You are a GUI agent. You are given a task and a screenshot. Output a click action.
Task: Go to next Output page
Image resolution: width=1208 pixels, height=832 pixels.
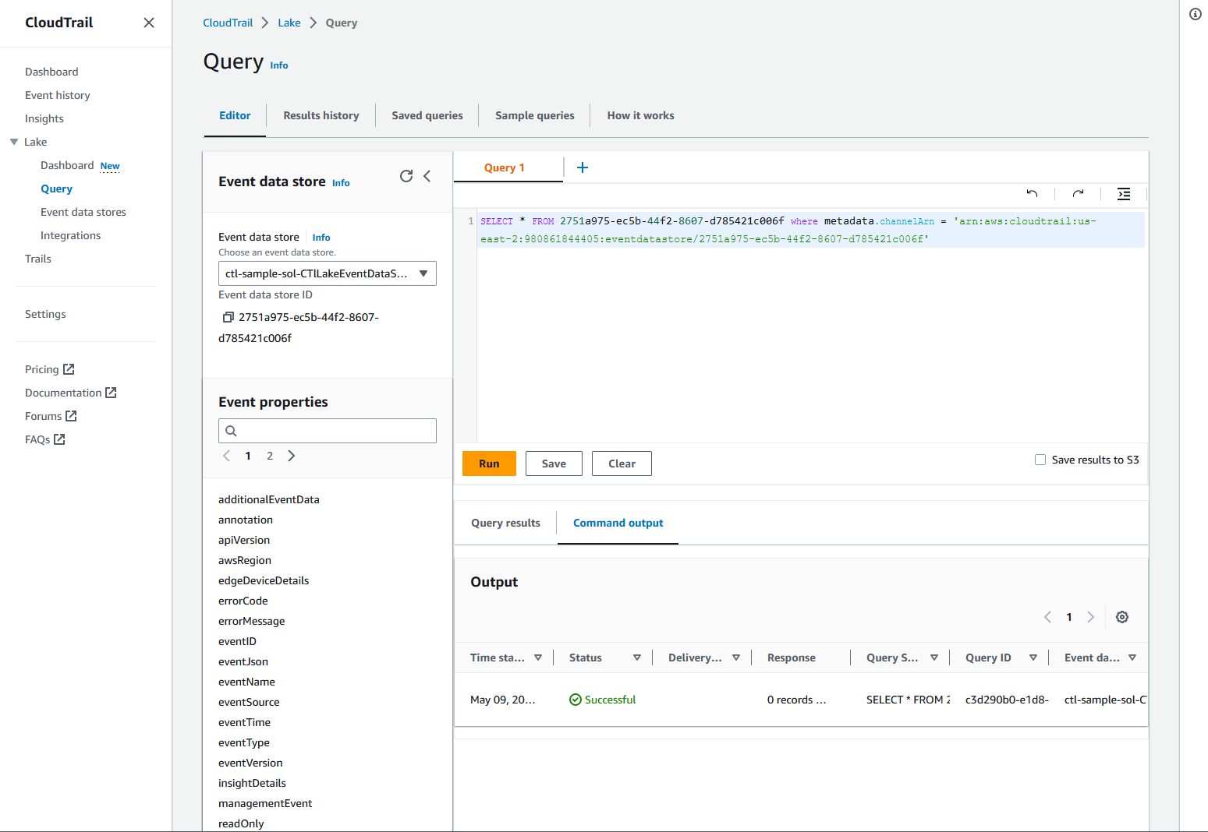pyautogui.click(x=1090, y=617)
